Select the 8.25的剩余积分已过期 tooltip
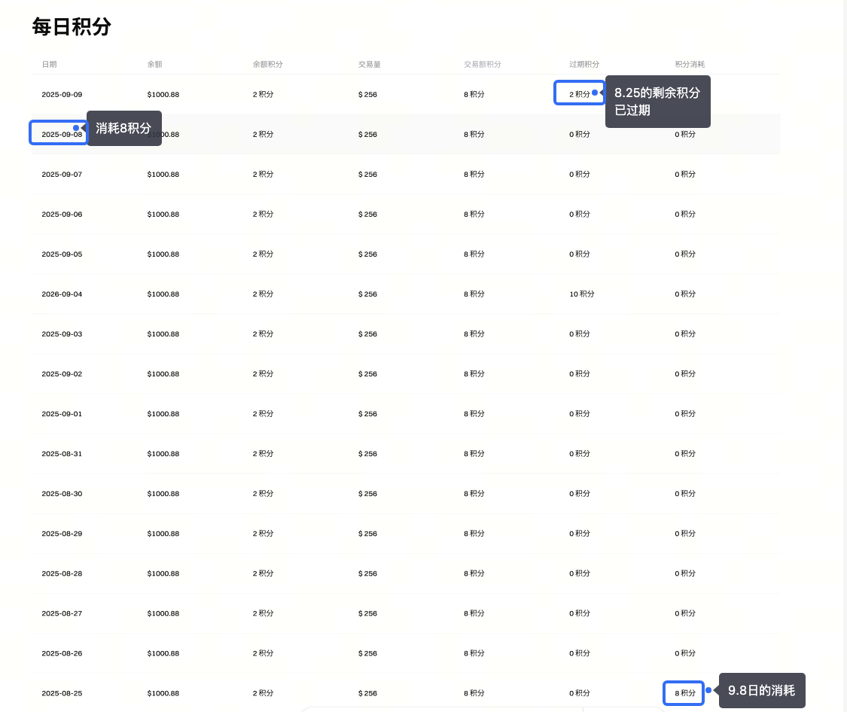The height and width of the screenshot is (712, 847). point(657,102)
